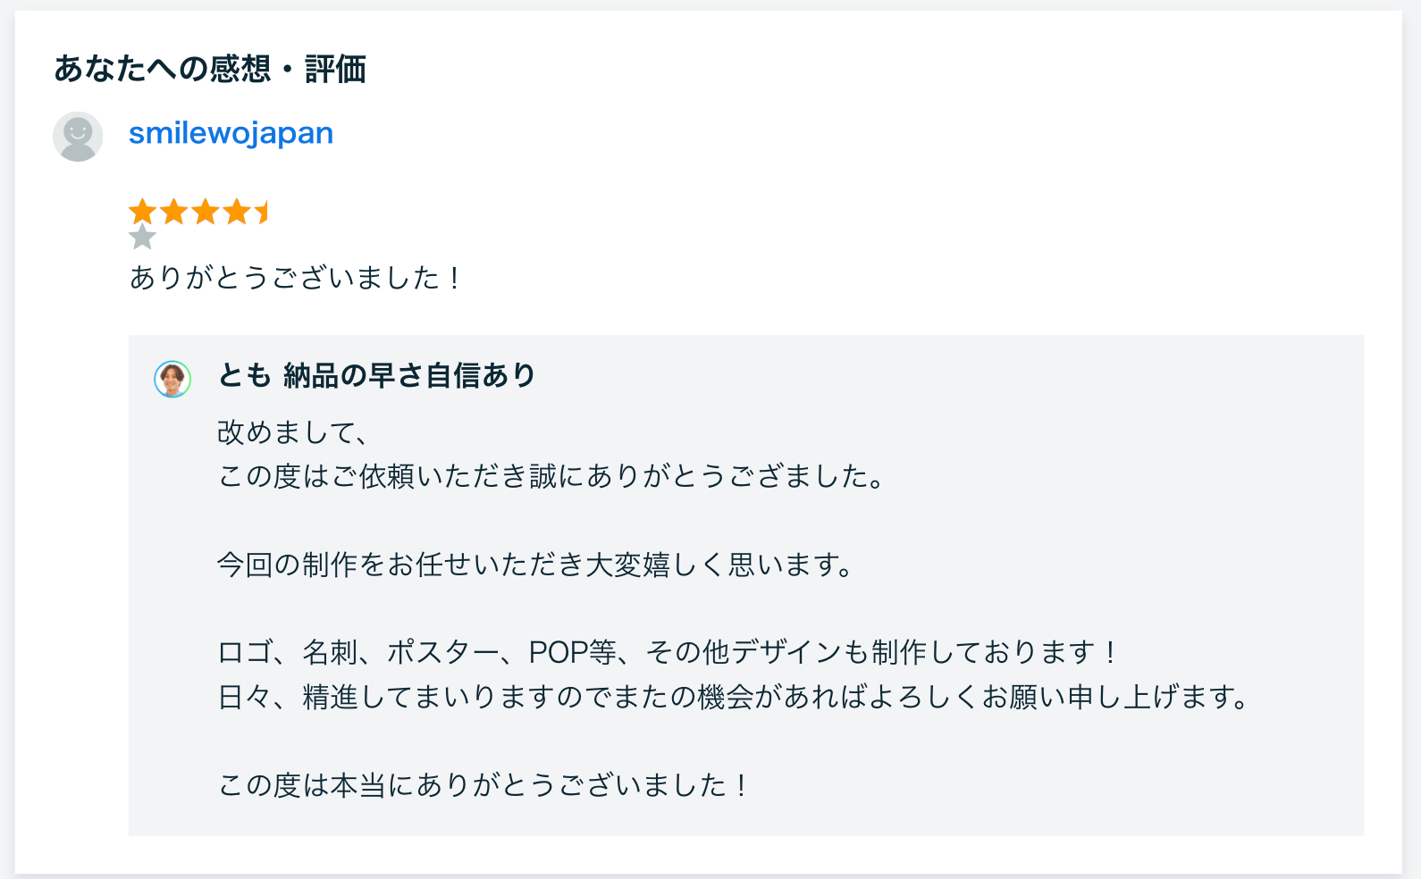
Task: Click the first orange rating star
Action: coord(145,211)
